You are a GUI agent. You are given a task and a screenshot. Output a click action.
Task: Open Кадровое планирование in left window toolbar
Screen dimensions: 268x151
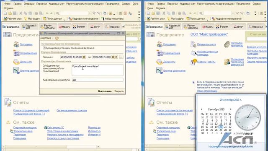tap(83, 18)
